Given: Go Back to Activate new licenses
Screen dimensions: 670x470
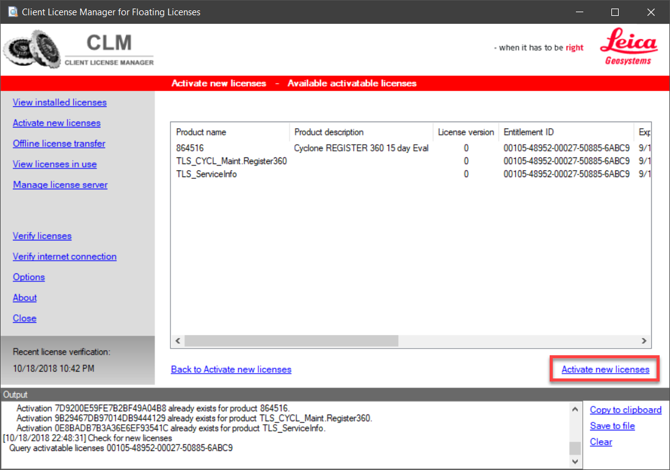Looking at the screenshot, I should (x=231, y=369).
